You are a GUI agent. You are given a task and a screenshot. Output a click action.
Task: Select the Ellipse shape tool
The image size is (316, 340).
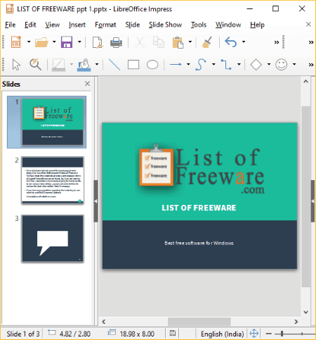[x=152, y=65]
